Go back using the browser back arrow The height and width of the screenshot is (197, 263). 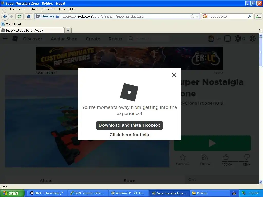point(5,16)
